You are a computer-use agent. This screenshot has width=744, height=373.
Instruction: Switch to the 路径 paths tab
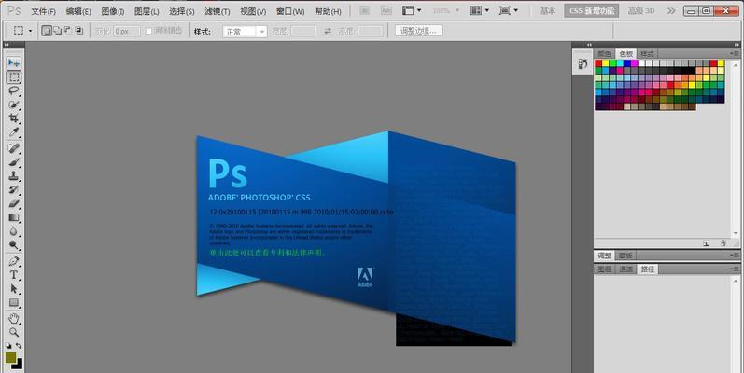(647, 269)
